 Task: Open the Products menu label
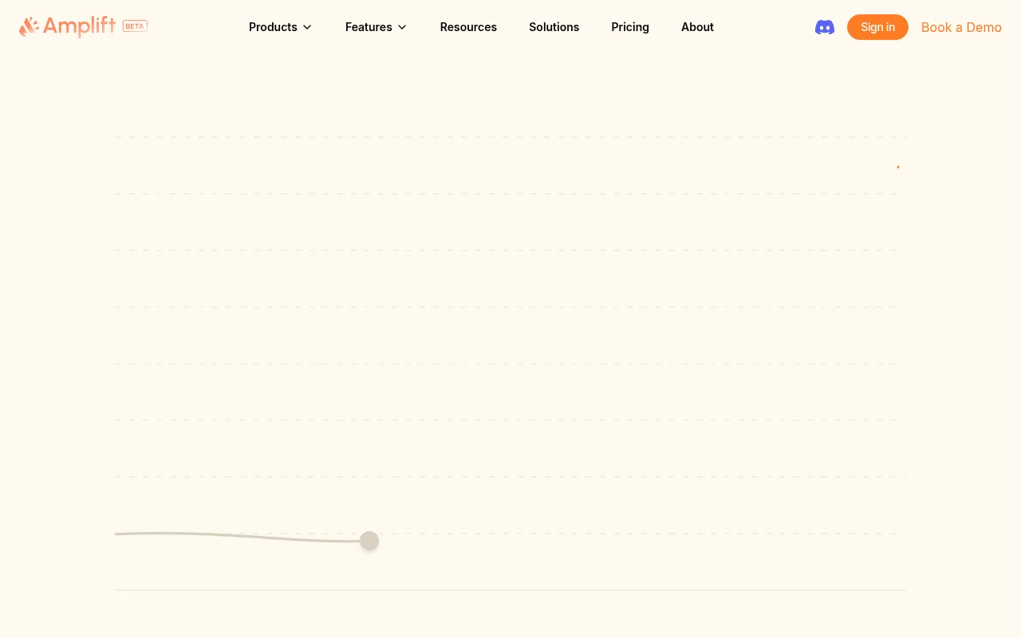point(273,27)
